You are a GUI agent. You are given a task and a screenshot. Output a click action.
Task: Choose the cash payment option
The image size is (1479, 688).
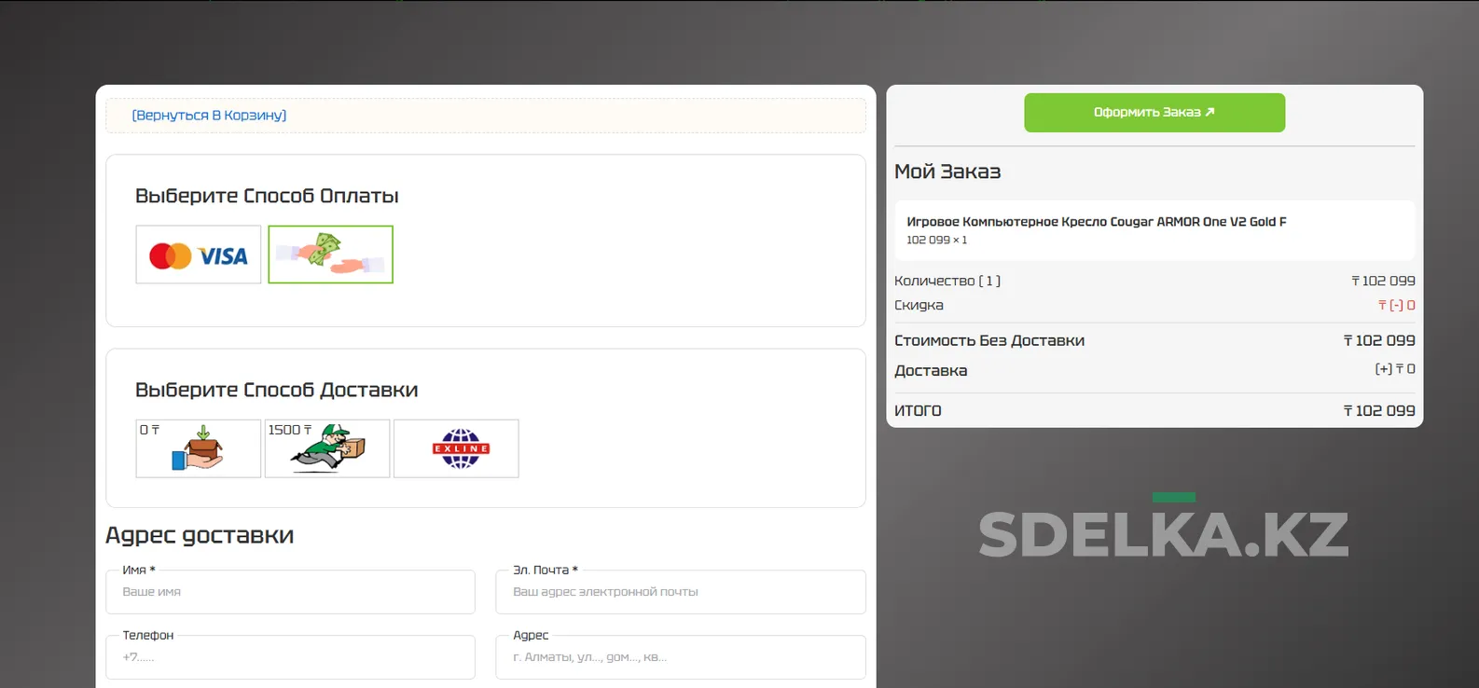330,255
